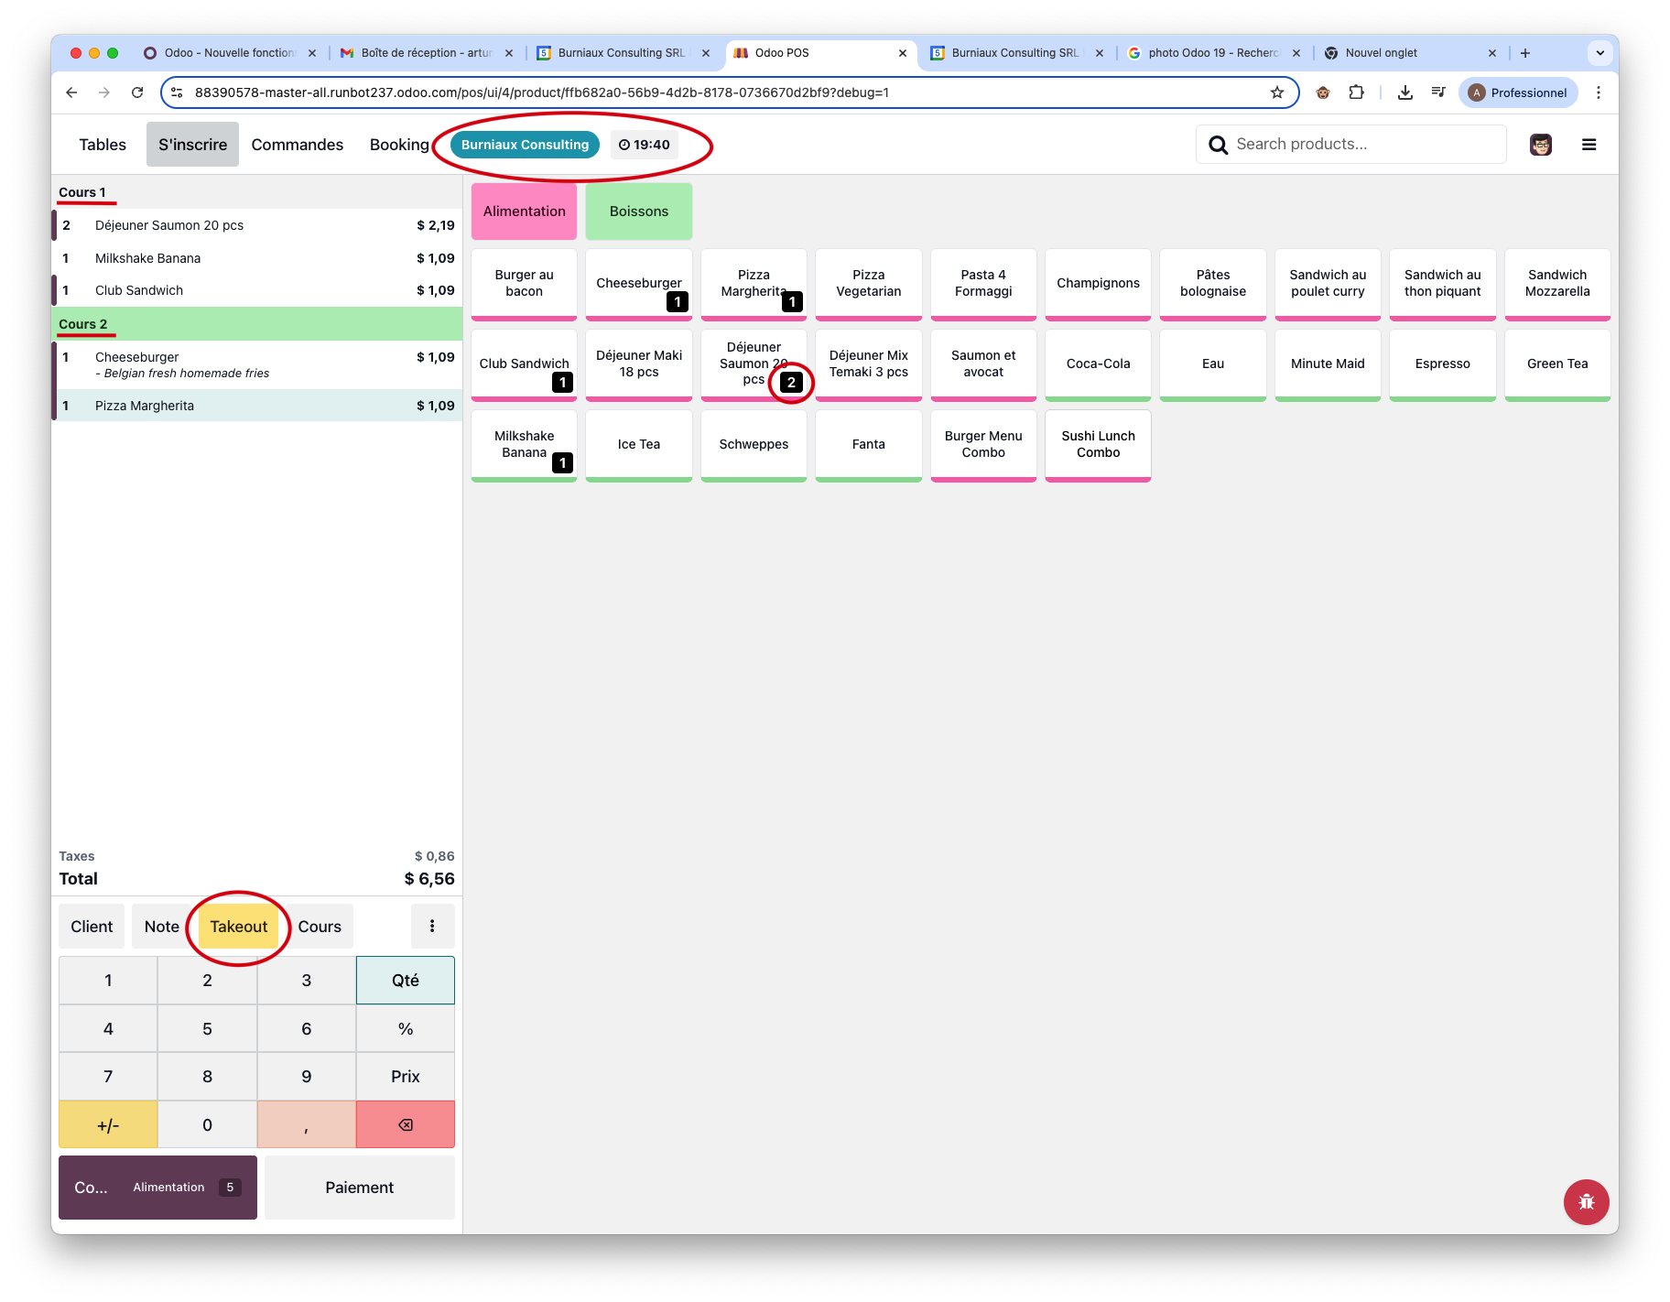Open the 19:40 preset time selector
Viewport: 1670px width, 1302px height.
click(644, 145)
